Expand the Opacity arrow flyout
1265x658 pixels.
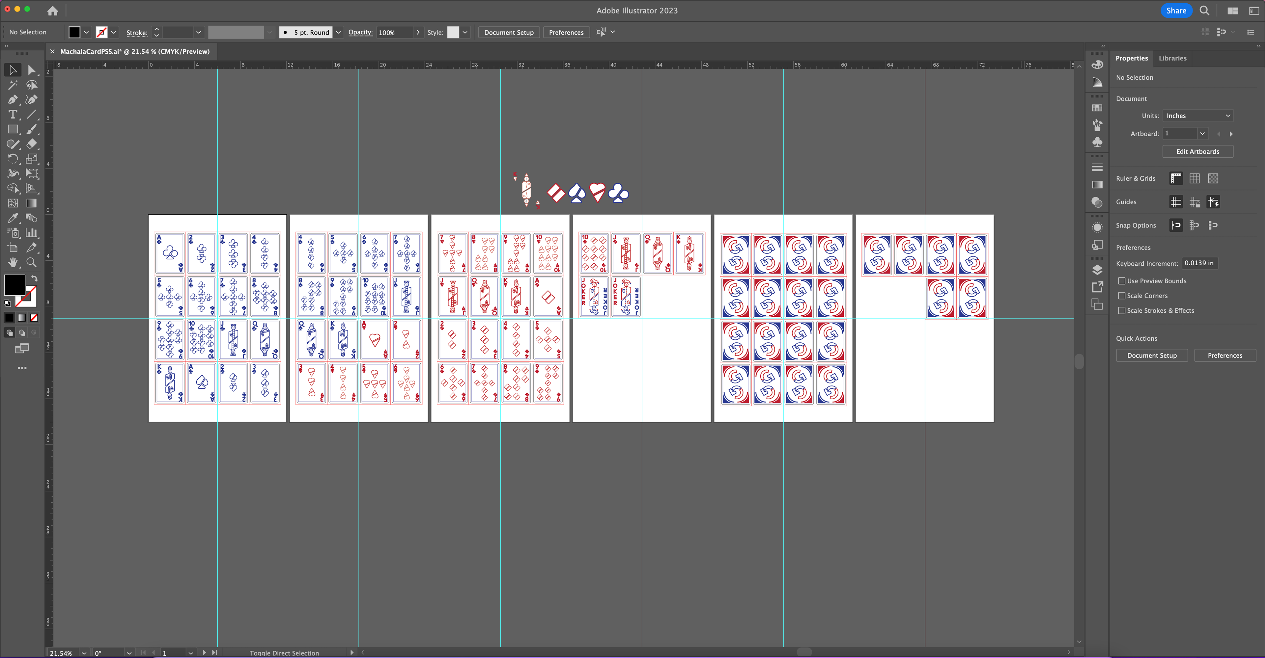418,32
